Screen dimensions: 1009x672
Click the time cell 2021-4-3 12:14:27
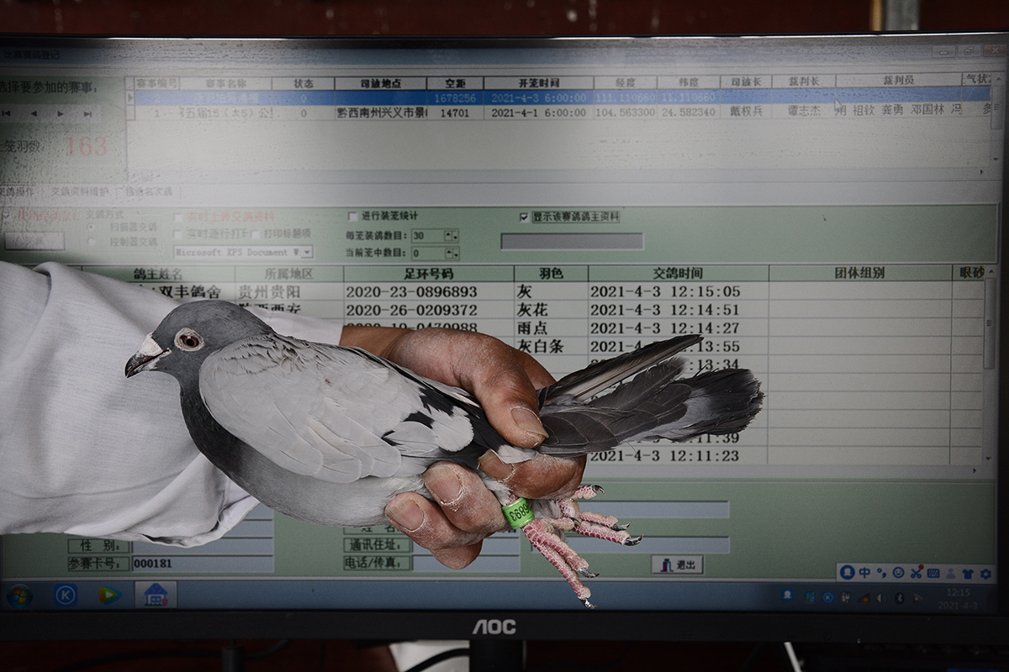click(x=665, y=328)
